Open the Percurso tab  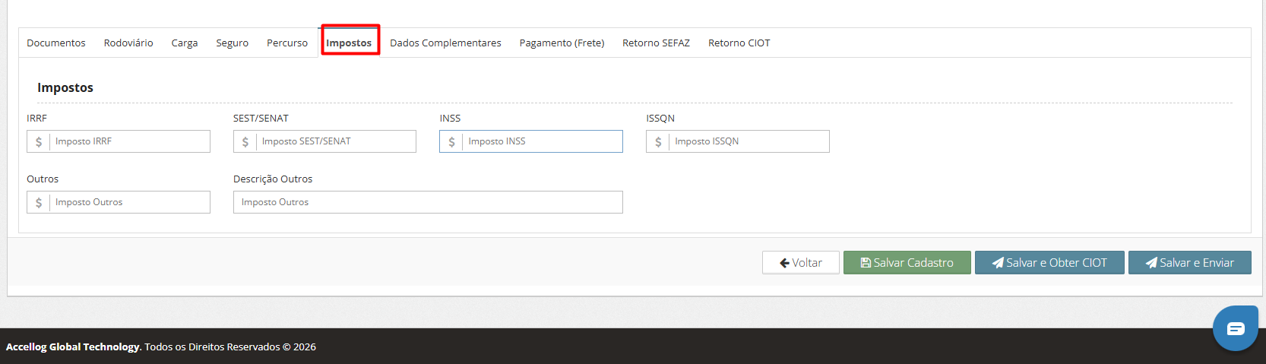click(x=287, y=43)
